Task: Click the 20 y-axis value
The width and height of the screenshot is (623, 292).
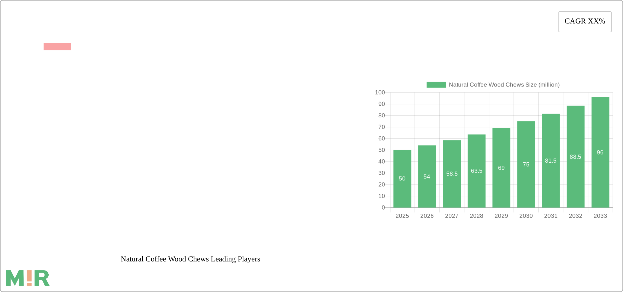Action: click(381, 184)
